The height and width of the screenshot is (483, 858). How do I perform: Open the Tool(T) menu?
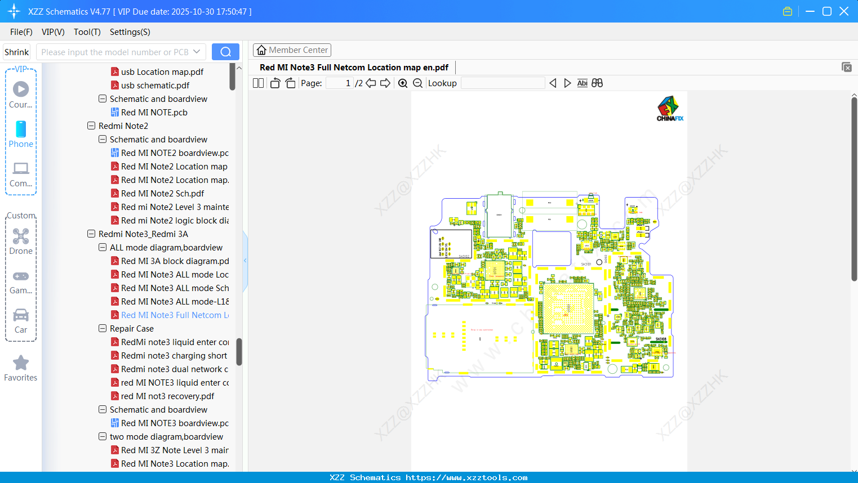87,32
